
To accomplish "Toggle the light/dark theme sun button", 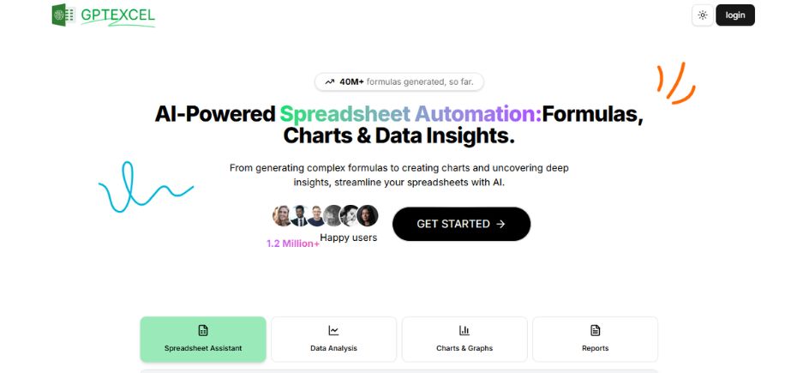I will [702, 15].
